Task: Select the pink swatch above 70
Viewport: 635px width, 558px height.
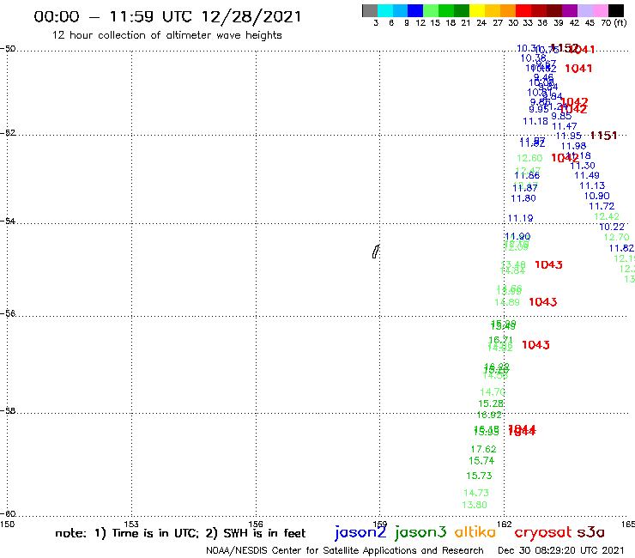Action: pyautogui.click(x=600, y=10)
